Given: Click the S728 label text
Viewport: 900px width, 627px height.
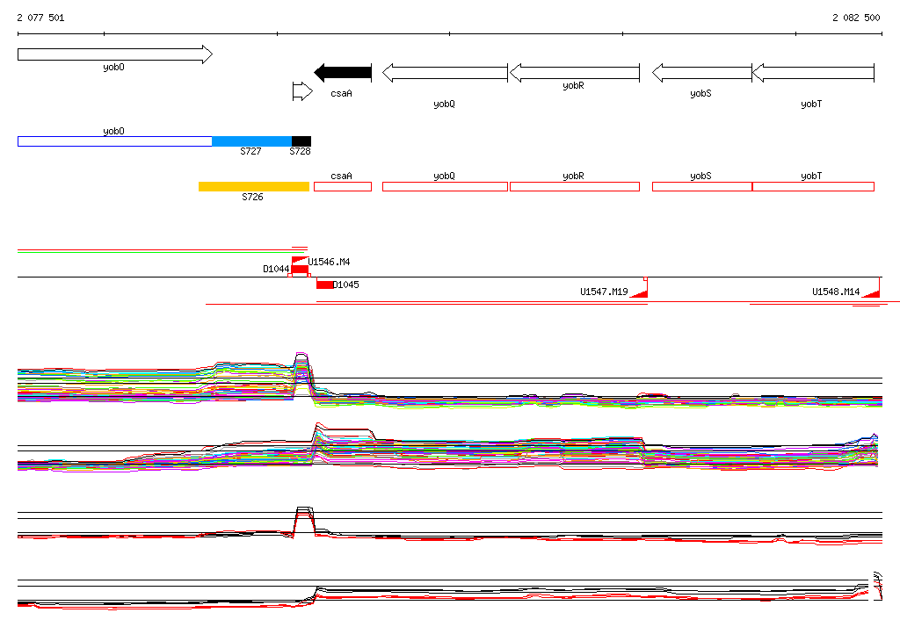Looking at the screenshot, I should pos(301,151).
